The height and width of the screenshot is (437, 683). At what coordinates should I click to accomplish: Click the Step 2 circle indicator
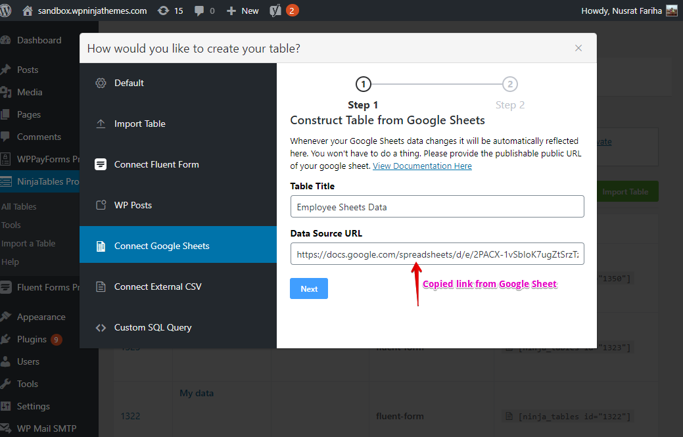pos(510,84)
